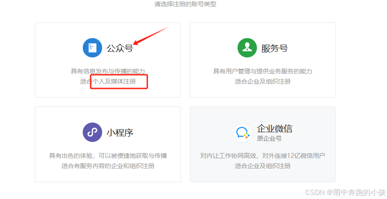Viewport: 387px width, 199px height.
Task: Click the purple 小程序 icon
Action: click(92, 132)
